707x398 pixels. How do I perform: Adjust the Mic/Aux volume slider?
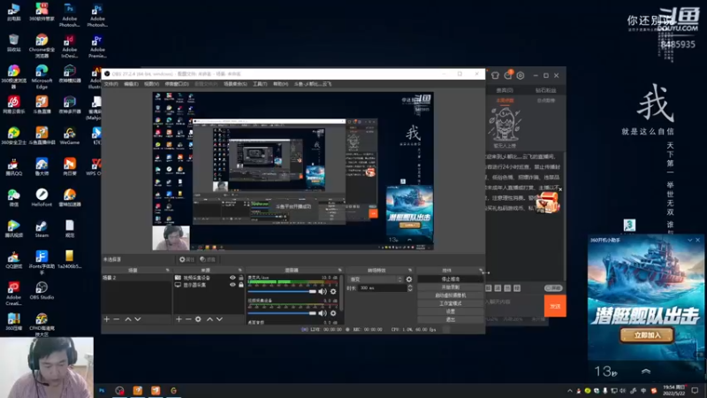[x=282, y=292]
